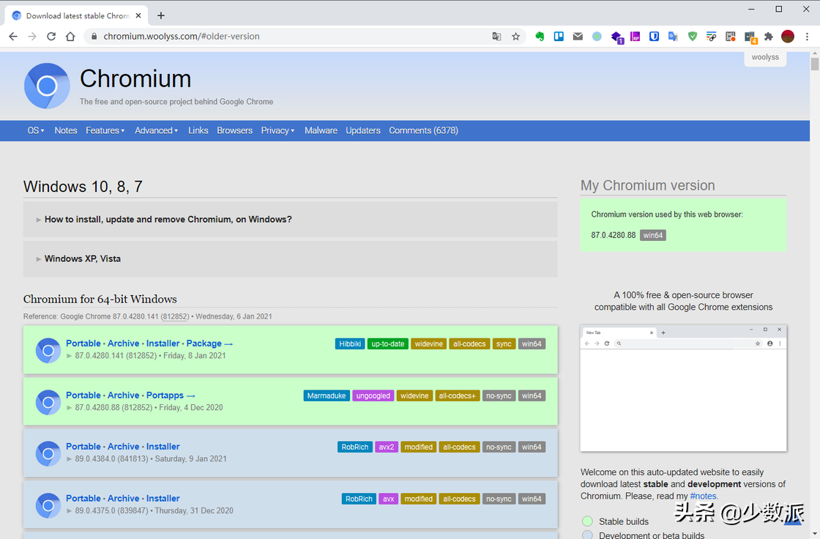
Task: Click the mail envelope extension icon
Action: pyautogui.click(x=578, y=37)
